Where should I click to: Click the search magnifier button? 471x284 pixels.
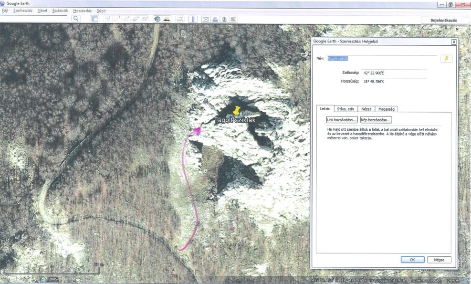coord(75,19)
